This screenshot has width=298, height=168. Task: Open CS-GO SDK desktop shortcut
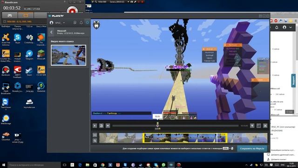41,71
